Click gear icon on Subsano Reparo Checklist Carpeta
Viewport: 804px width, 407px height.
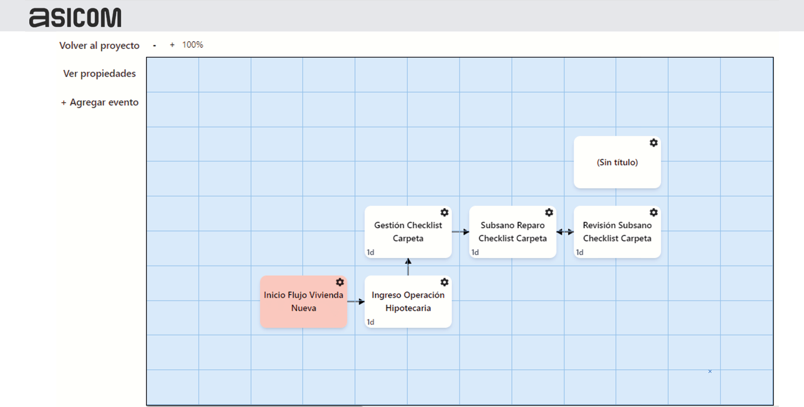click(549, 213)
